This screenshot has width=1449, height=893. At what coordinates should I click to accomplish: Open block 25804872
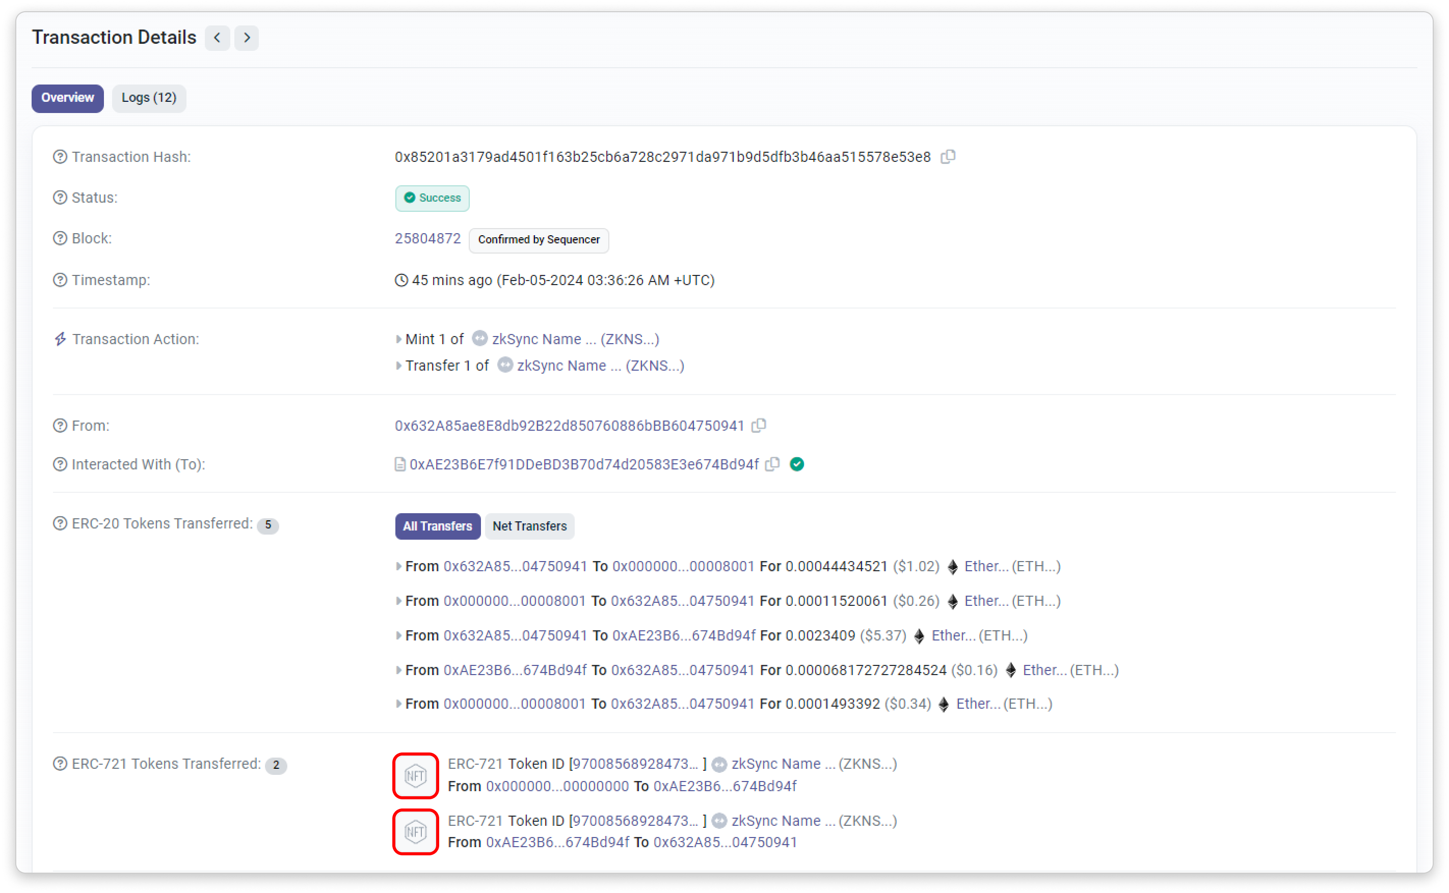(427, 239)
